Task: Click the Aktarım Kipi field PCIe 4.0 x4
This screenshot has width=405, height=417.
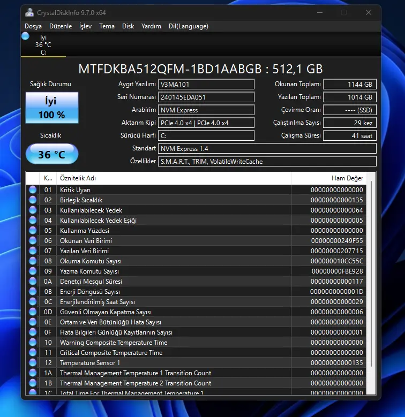Action: [206, 123]
